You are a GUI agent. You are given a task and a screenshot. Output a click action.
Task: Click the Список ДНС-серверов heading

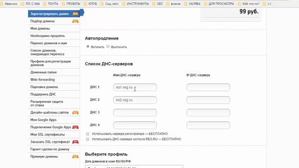tap(109, 64)
